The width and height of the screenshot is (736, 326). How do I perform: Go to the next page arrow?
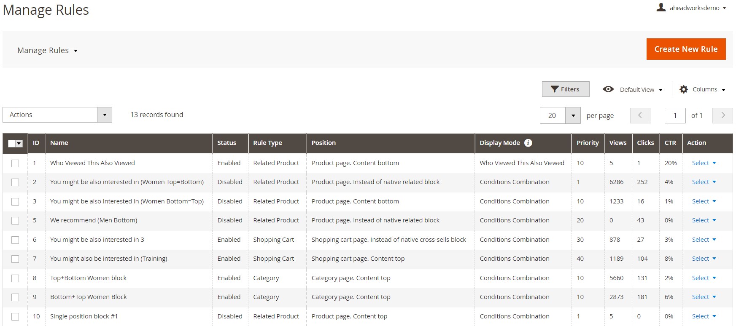(x=723, y=115)
